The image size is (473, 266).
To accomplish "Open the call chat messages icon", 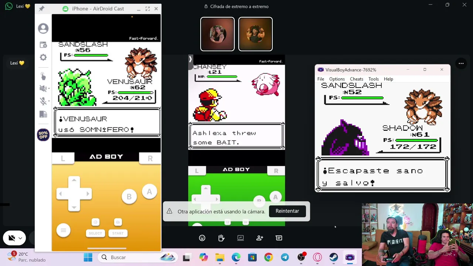I will [x=279, y=238].
